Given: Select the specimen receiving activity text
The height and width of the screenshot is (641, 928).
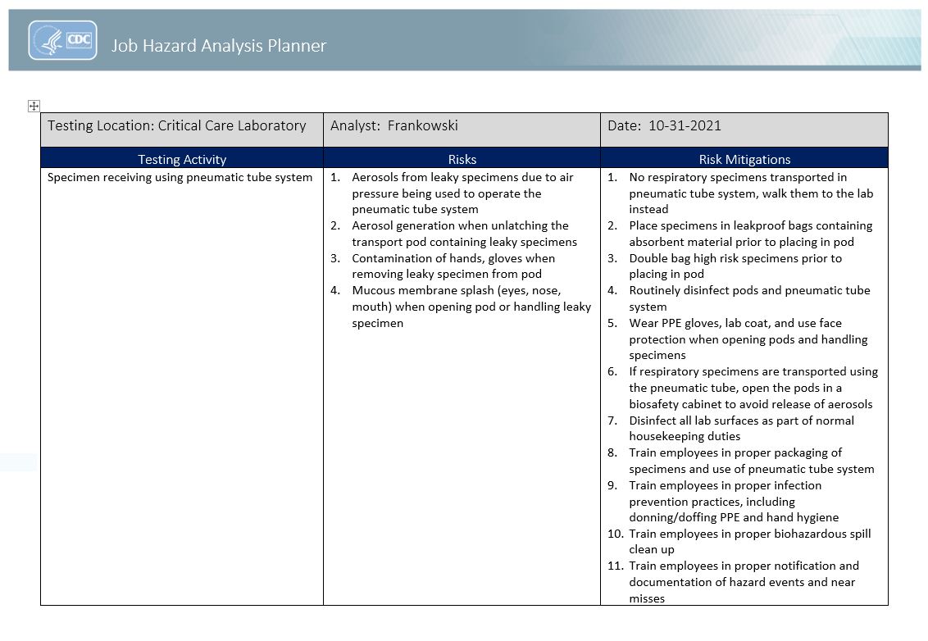Looking at the screenshot, I should point(180,177).
